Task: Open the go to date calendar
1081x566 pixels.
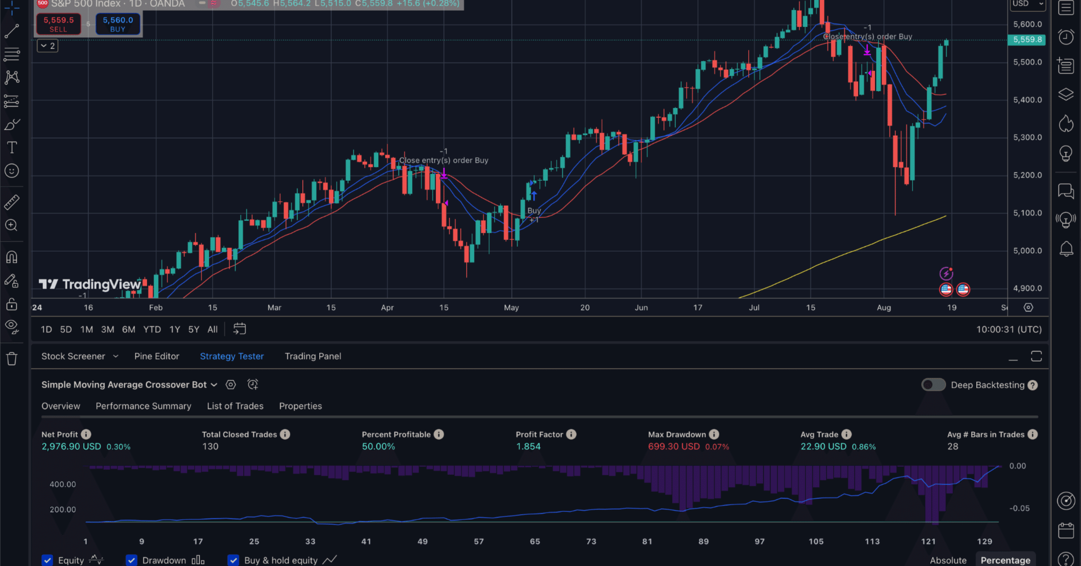Action: click(x=239, y=329)
